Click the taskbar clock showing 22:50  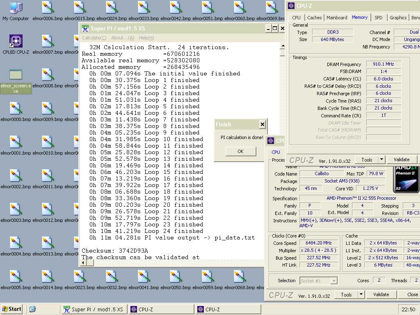409,310
